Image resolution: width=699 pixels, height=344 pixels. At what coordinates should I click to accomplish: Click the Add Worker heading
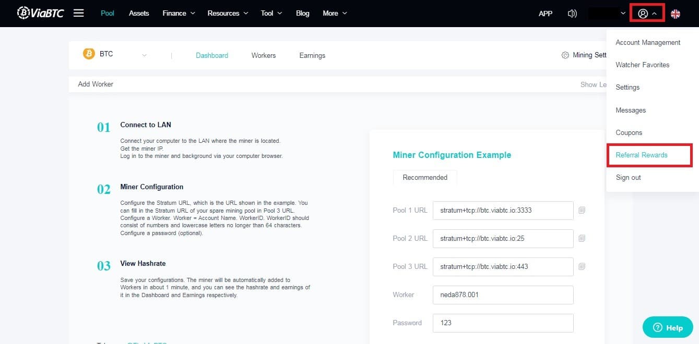coord(96,84)
